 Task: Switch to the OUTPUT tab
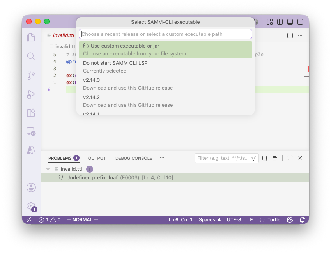[97, 158]
